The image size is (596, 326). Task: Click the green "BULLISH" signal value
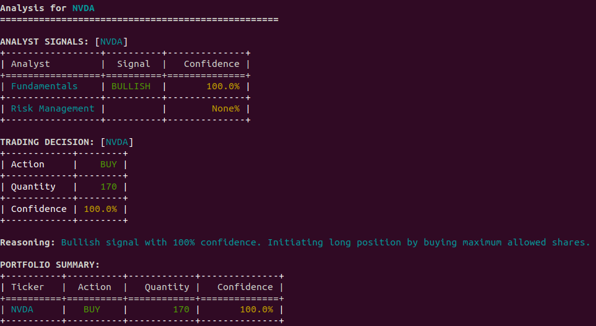click(x=131, y=86)
